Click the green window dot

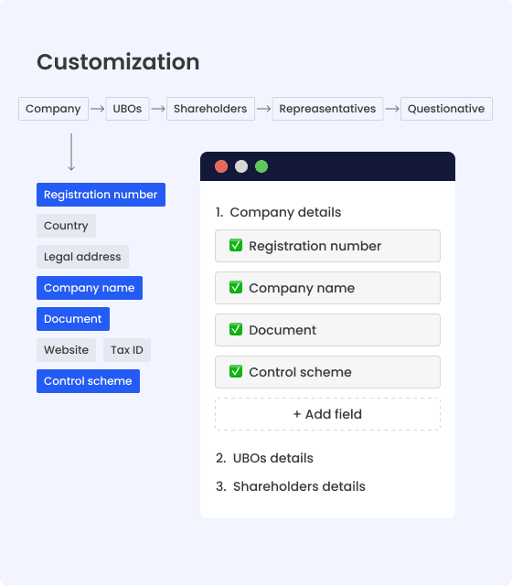[x=261, y=166]
